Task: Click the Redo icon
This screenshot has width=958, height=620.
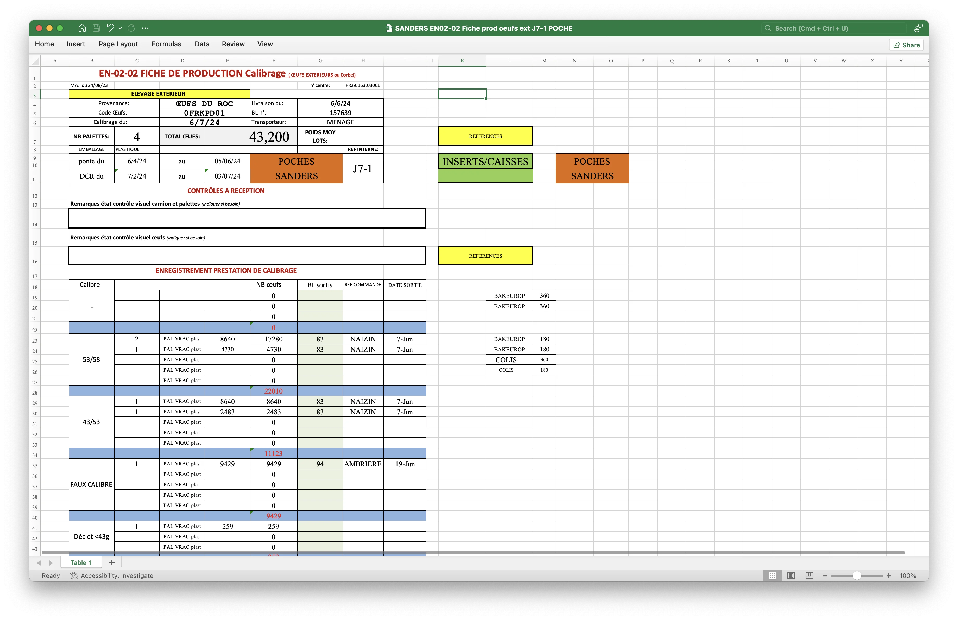Action: coord(131,28)
